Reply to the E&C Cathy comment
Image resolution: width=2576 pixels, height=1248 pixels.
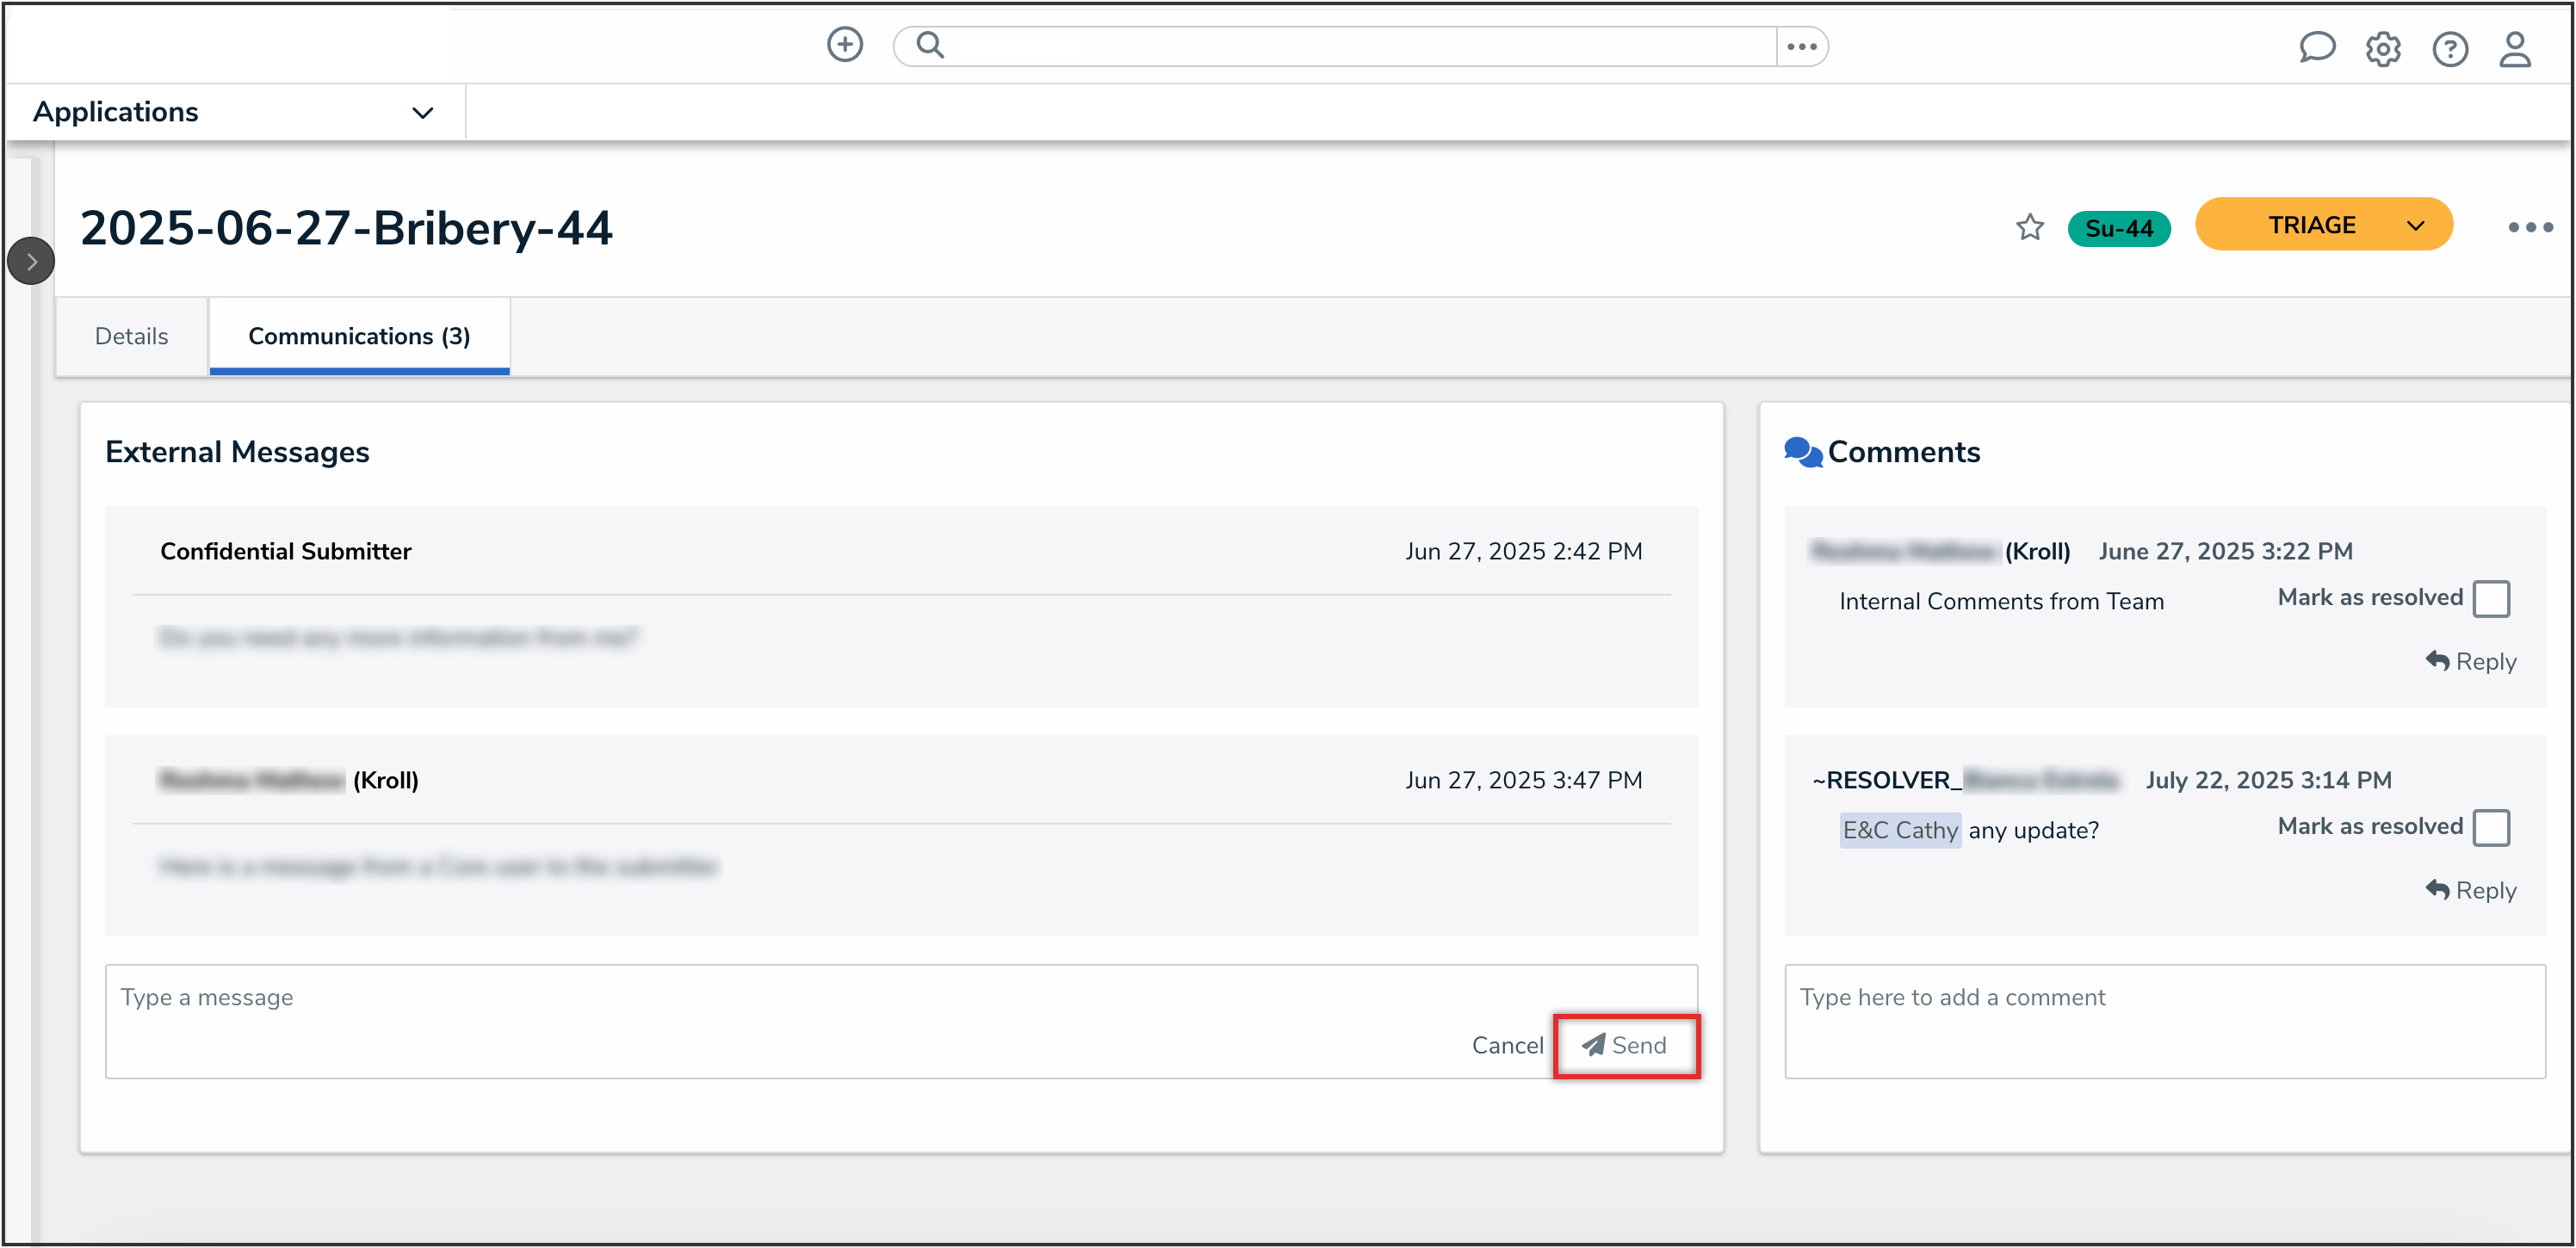pyautogui.click(x=2470, y=890)
